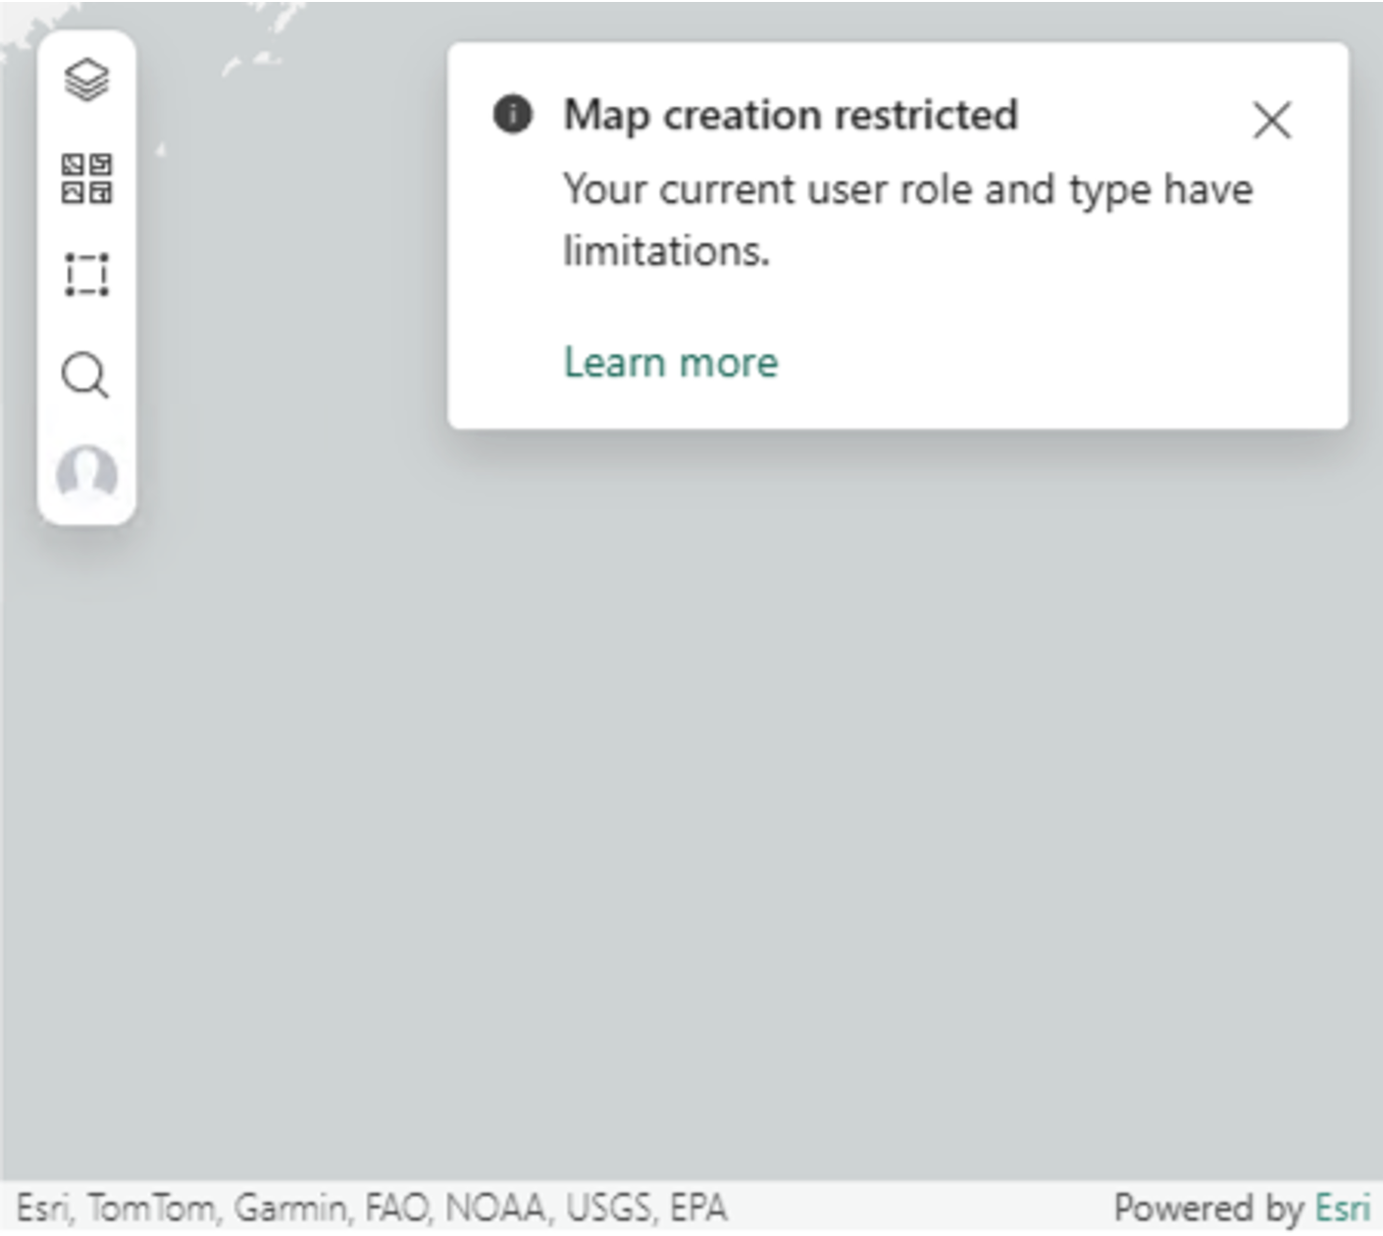Viewport: 1383px width, 1236px height.
Task: Open the Esri link in footer
Action: click(x=1342, y=1207)
